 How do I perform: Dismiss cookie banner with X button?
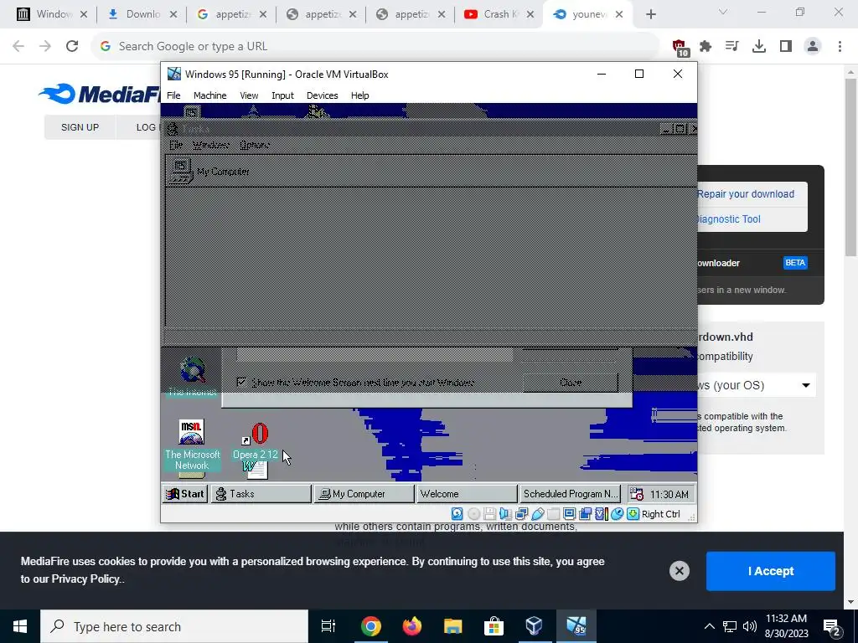pos(679,571)
